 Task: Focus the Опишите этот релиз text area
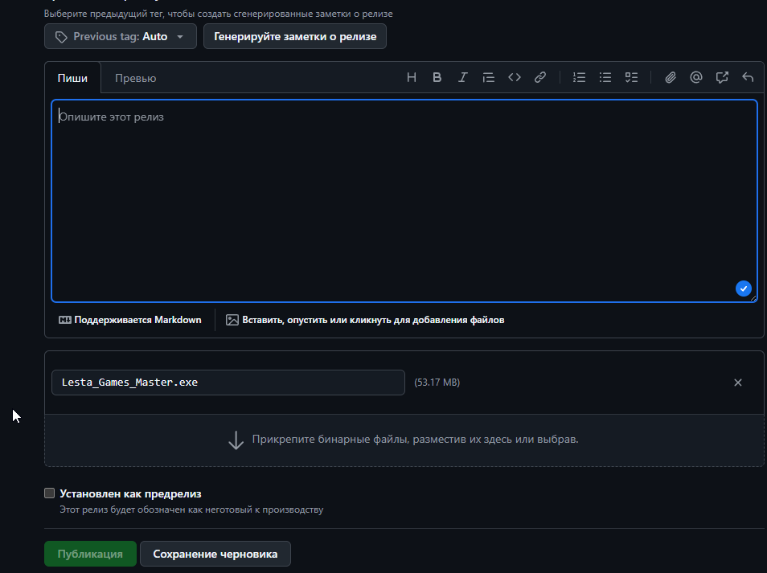pos(404,201)
